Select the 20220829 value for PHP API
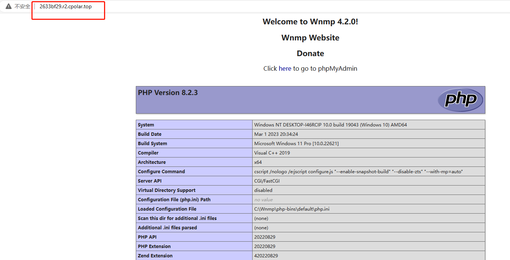 265,237
